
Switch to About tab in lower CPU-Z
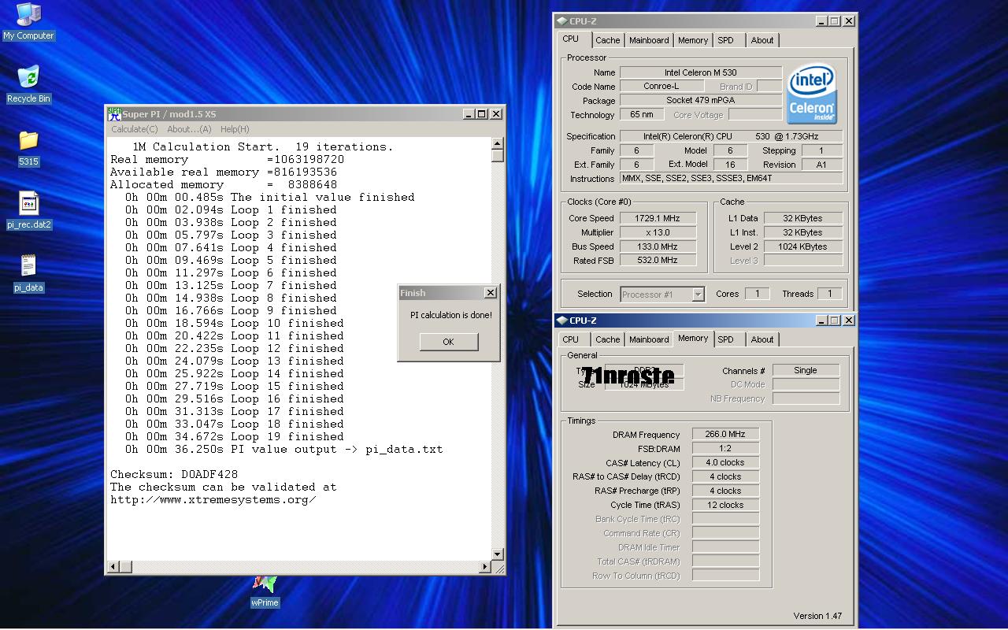coord(762,339)
